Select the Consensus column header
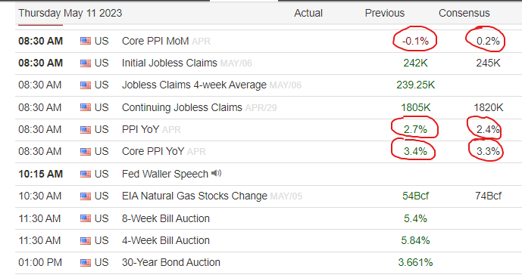This screenshot has width=522, height=275. point(464,14)
